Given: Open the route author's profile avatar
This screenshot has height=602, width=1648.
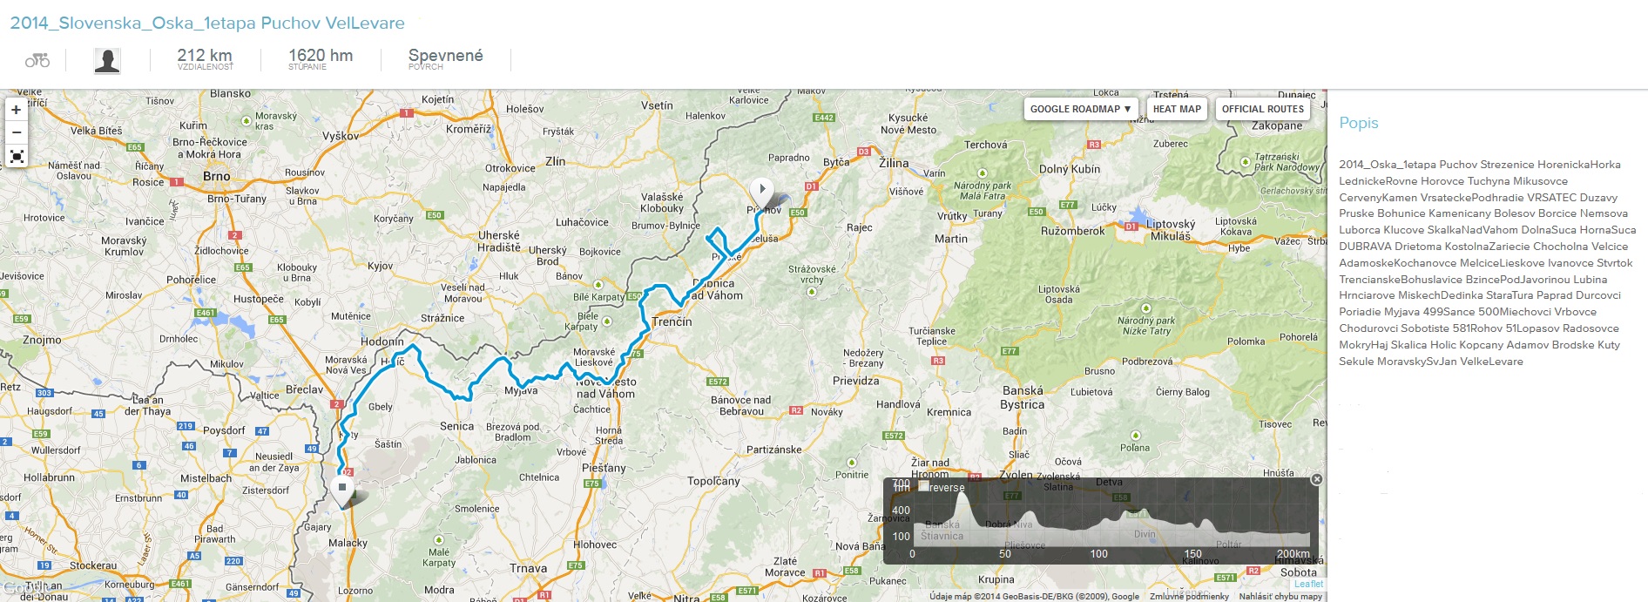Looking at the screenshot, I should pos(107,60).
